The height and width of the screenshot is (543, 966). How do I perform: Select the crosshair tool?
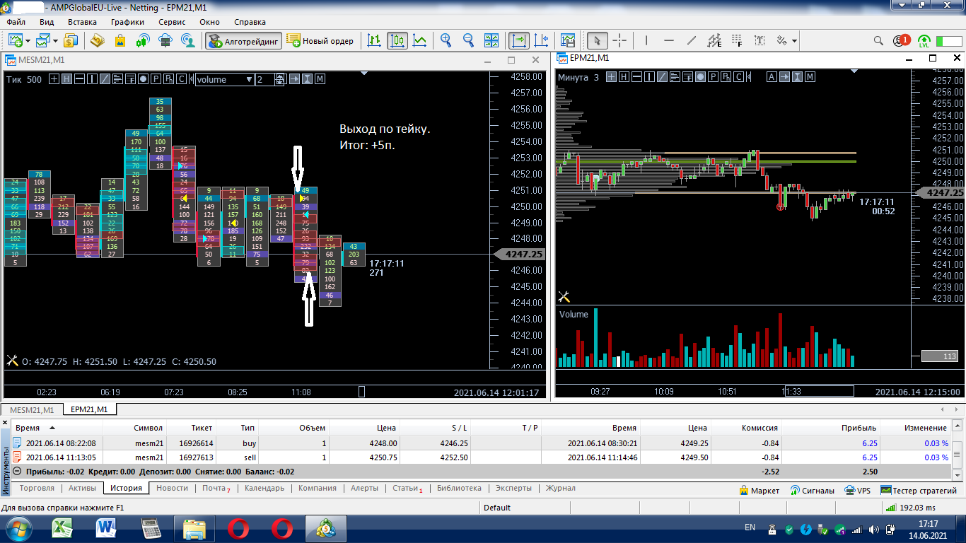[x=619, y=40]
